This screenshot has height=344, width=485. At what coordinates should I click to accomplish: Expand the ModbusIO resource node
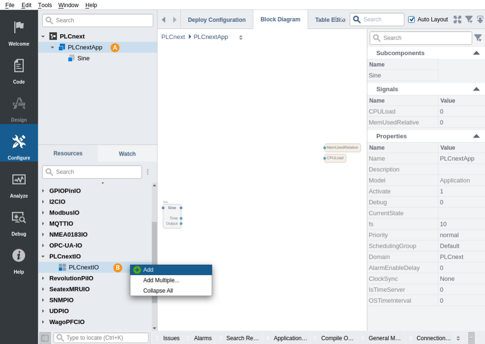(43, 213)
